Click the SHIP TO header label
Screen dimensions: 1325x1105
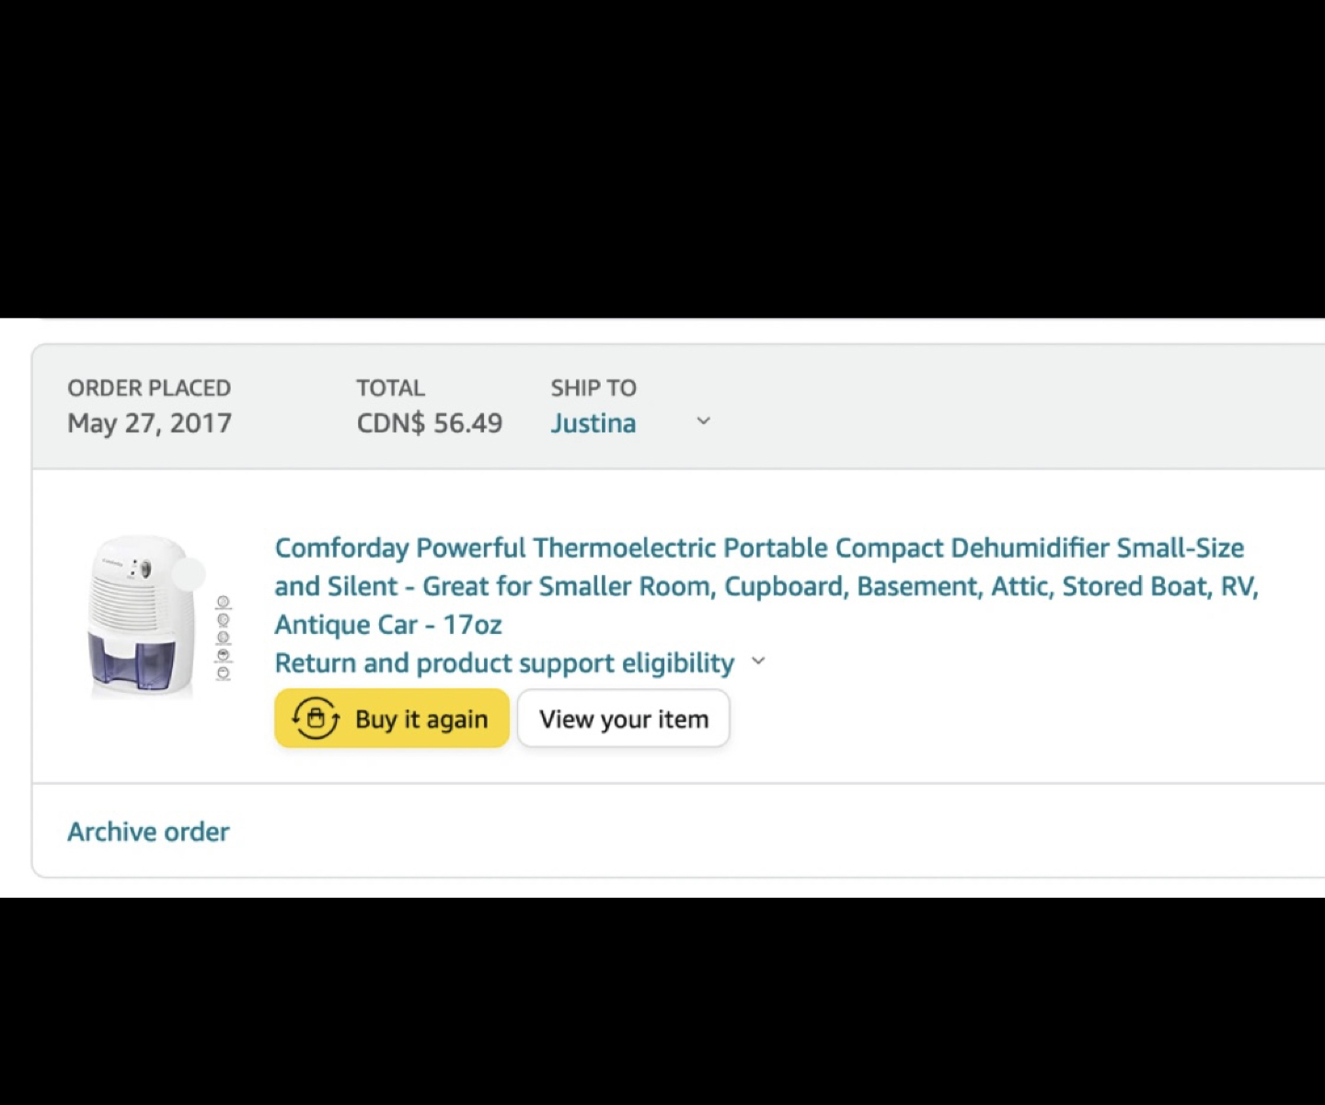click(593, 388)
